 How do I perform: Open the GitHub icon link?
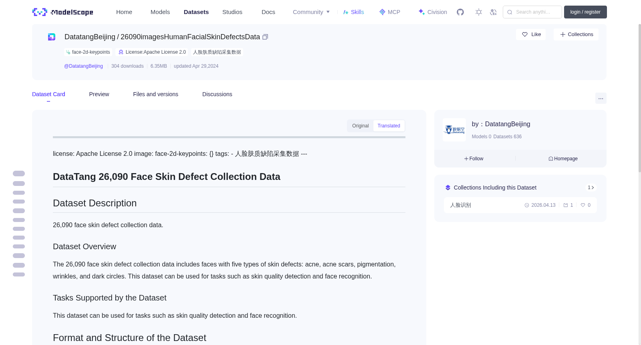click(x=460, y=12)
